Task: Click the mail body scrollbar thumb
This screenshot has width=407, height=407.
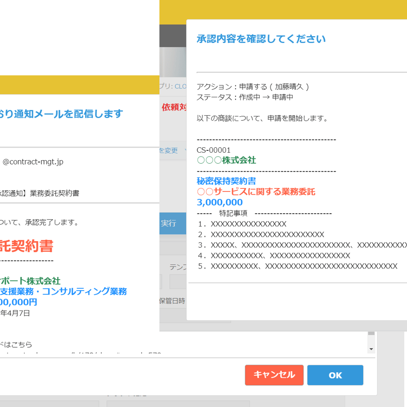Action: click(x=371, y=334)
